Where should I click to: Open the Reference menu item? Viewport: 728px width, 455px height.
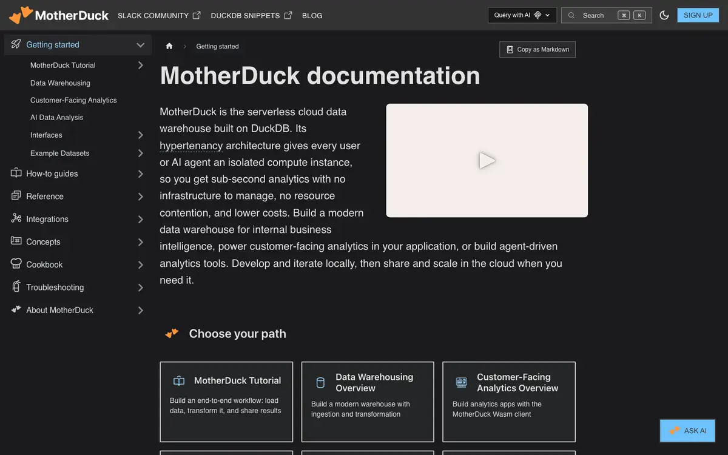[x=45, y=197]
